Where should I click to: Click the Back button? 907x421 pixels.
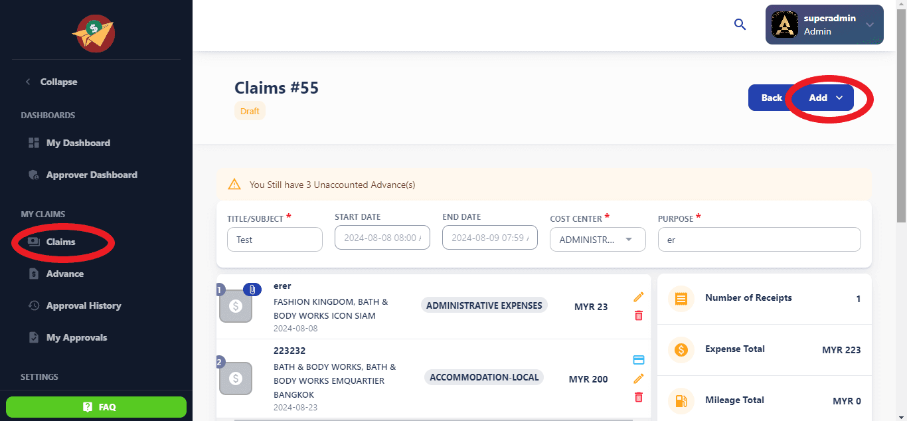click(770, 98)
